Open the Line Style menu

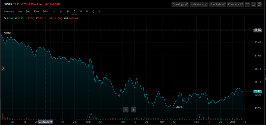coord(217,4)
